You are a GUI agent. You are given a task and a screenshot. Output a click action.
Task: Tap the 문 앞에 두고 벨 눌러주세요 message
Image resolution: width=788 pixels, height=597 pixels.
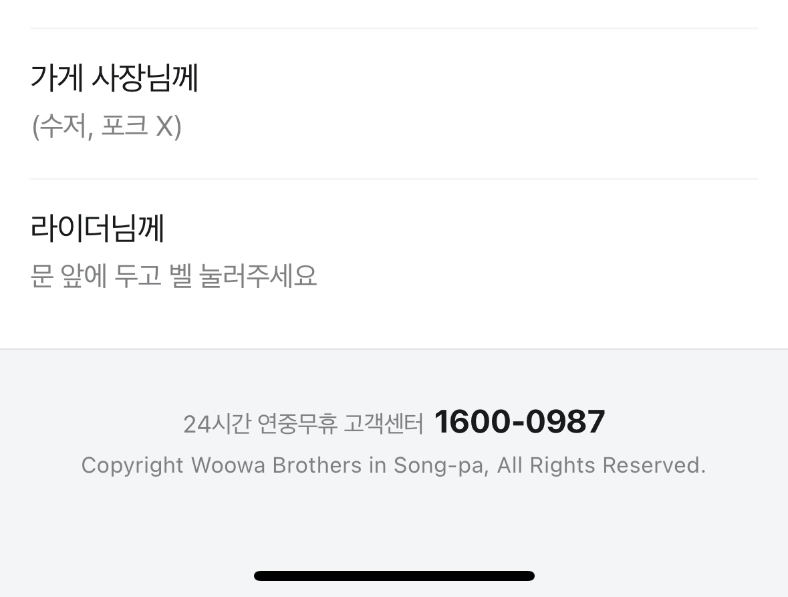pyautogui.click(x=174, y=276)
